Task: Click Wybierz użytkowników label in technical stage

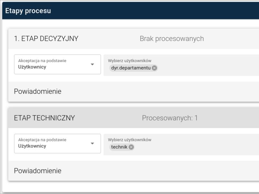Action: click(129, 140)
